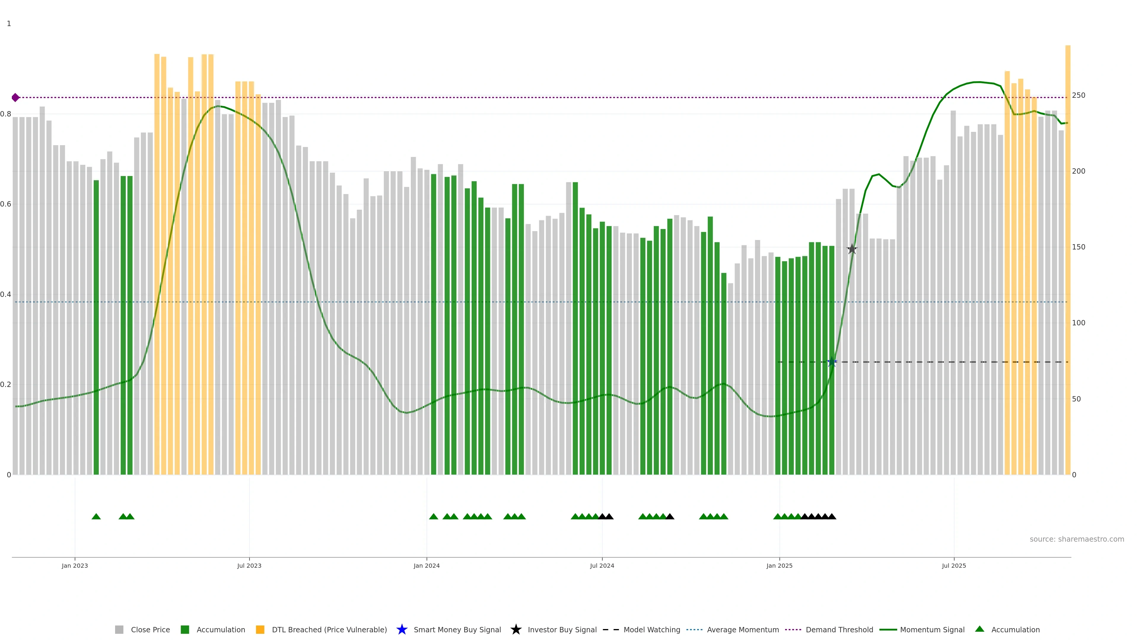The image size is (1139, 640).
Task: Click the Jul 2025 axis label
Action: click(x=954, y=566)
